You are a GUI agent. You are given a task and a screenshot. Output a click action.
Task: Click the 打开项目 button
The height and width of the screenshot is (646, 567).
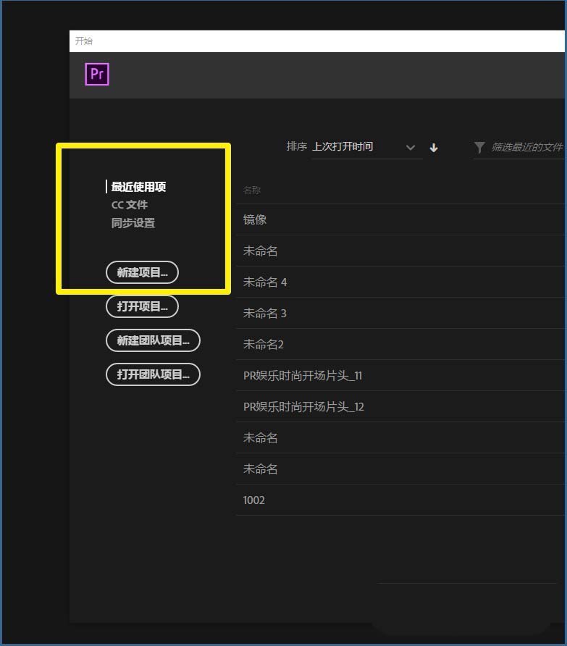pyautogui.click(x=142, y=306)
